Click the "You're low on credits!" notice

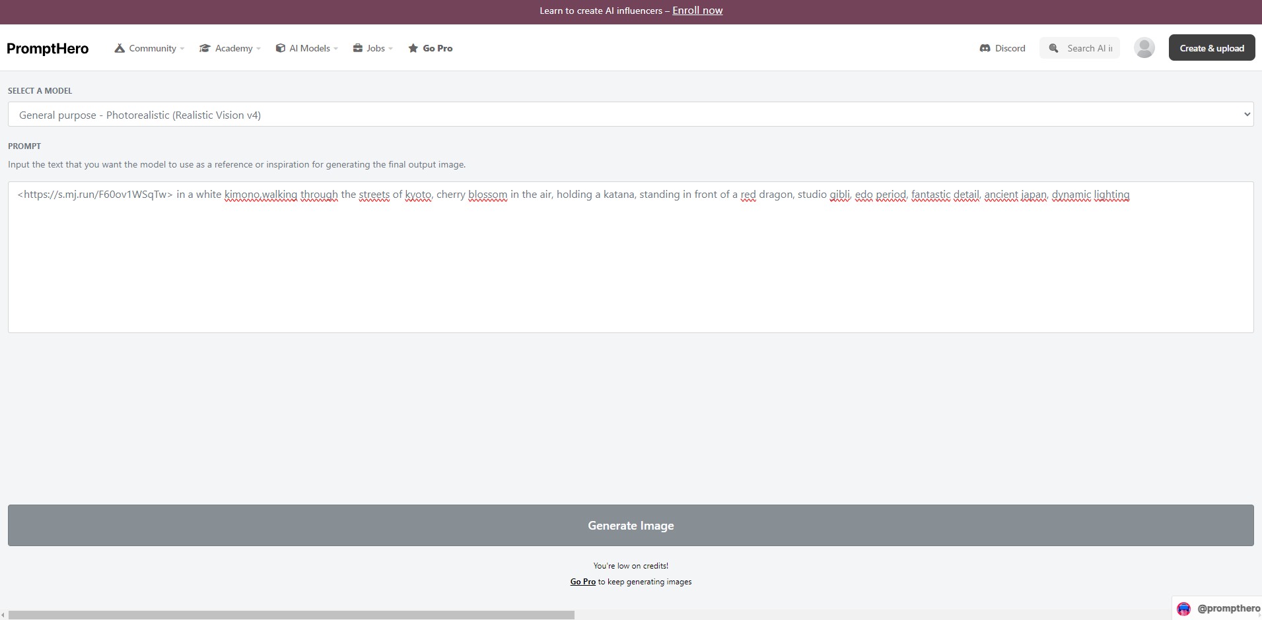point(631,566)
